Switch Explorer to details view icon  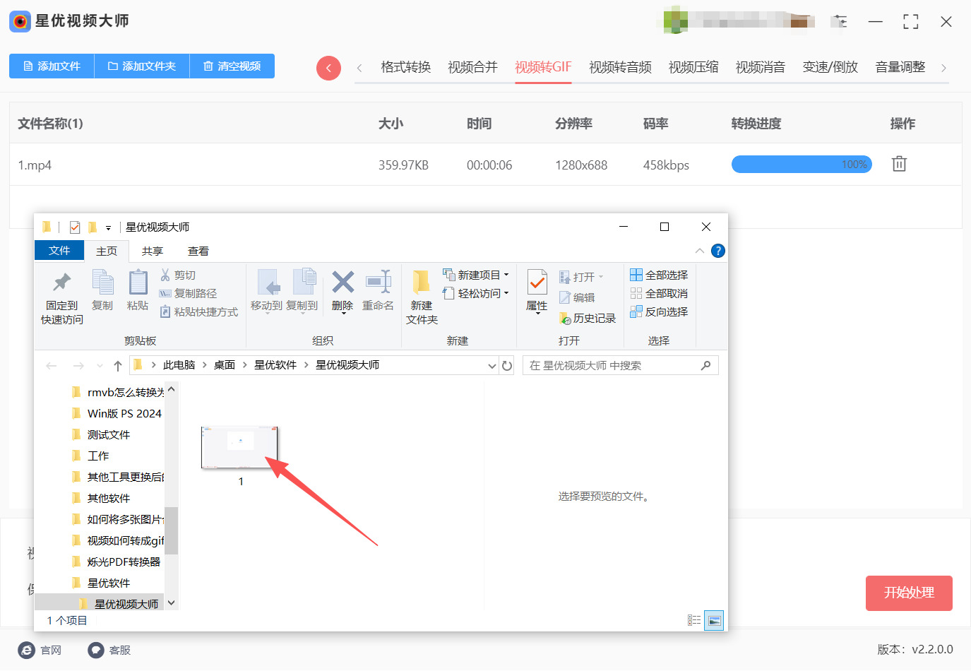click(x=694, y=620)
